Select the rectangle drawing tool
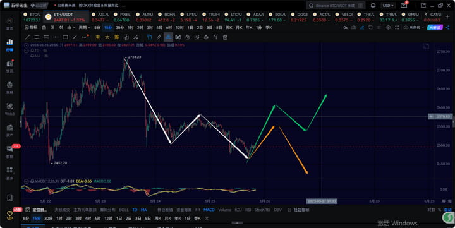455x228 pixels. [65, 37]
